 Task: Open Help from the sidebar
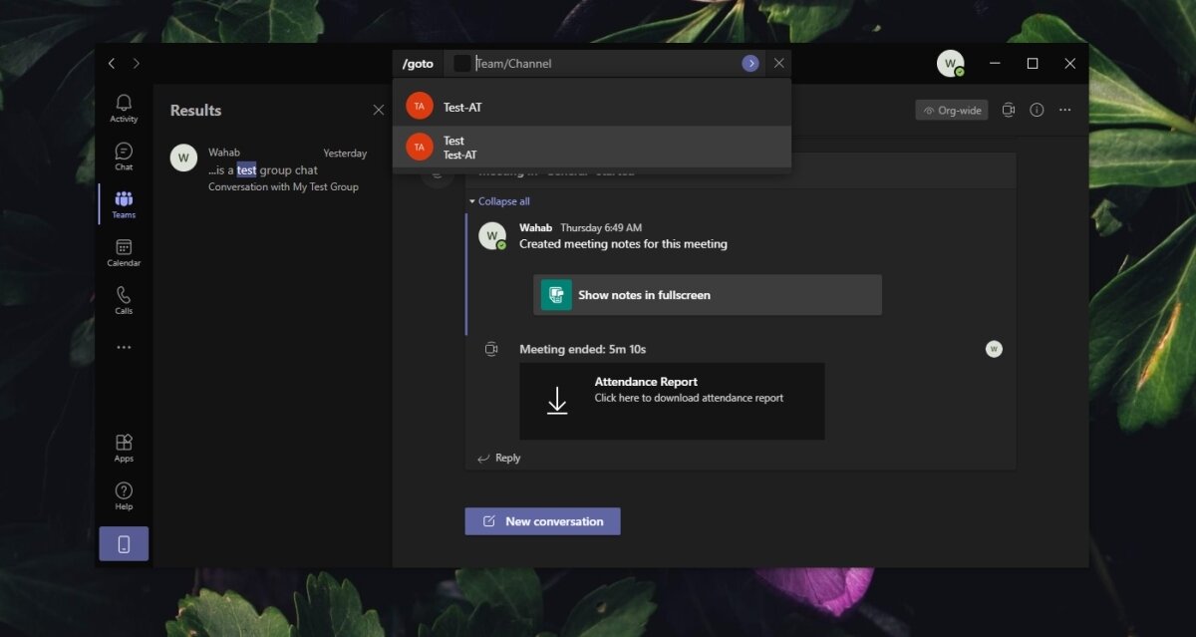tap(123, 494)
